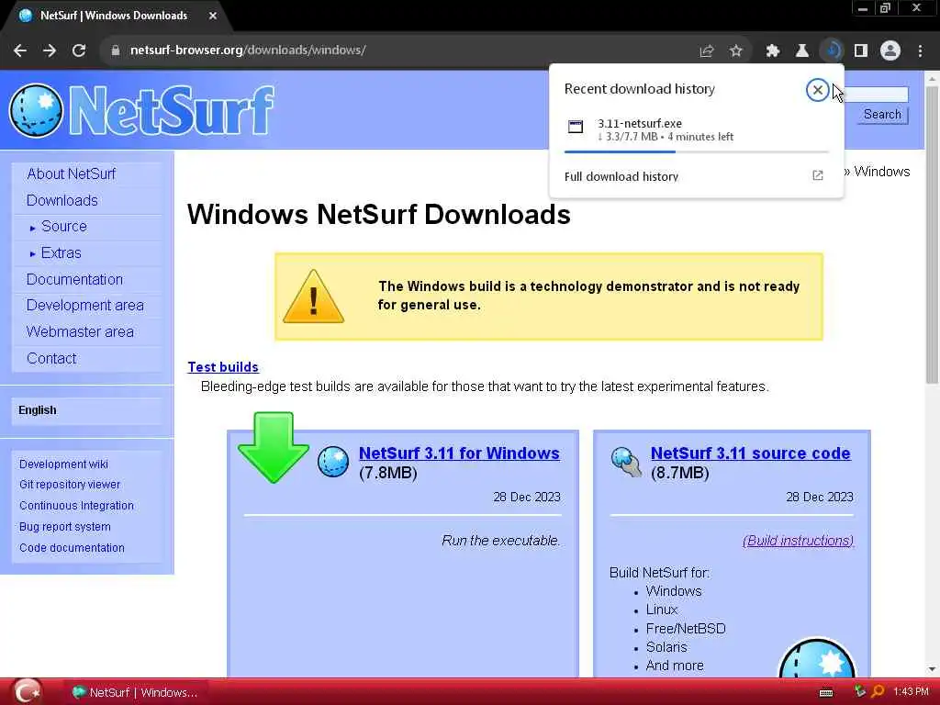Open the Chrome Labs flask icon
Viewport: 940px width, 705px height.
click(802, 51)
